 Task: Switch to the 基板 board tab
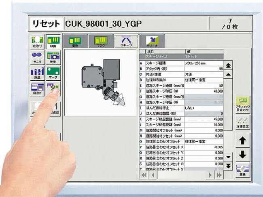(x=74, y=42)
